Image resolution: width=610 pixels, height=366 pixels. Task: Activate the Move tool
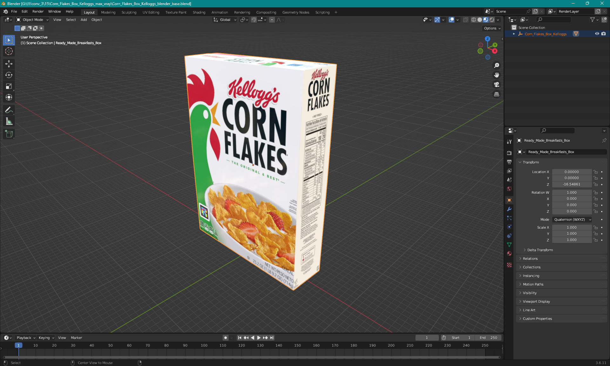coord(9,64)
